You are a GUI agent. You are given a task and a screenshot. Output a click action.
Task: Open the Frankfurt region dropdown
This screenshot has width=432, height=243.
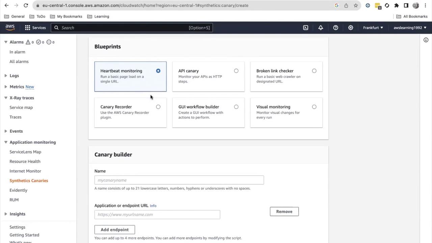(373, 28)
